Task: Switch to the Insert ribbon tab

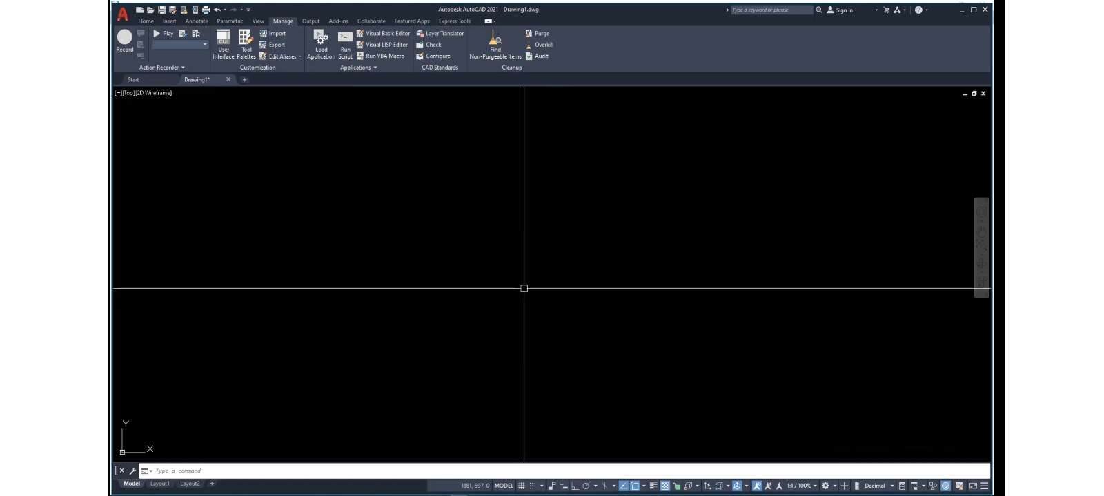Action: pos(169,21)
